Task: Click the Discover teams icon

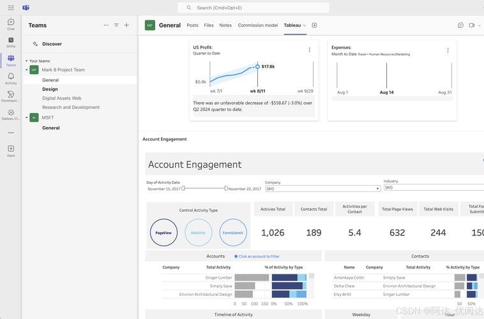Action: click(35, 44)
